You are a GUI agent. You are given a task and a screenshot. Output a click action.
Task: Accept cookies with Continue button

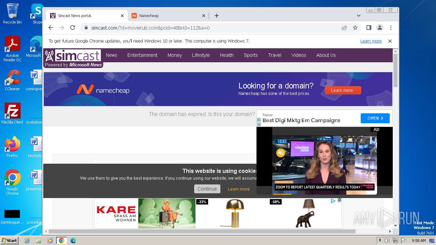point(207,189)
